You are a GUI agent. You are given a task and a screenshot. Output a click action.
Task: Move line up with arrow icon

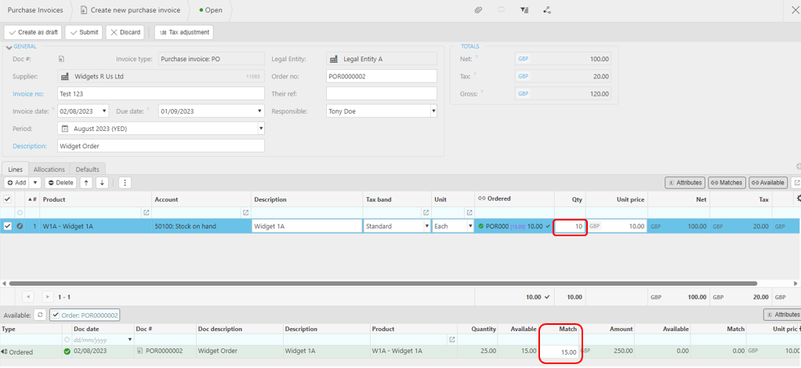tap(87, 183)
